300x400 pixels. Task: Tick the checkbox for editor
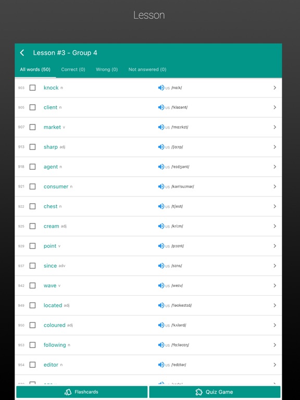point(32,365)
